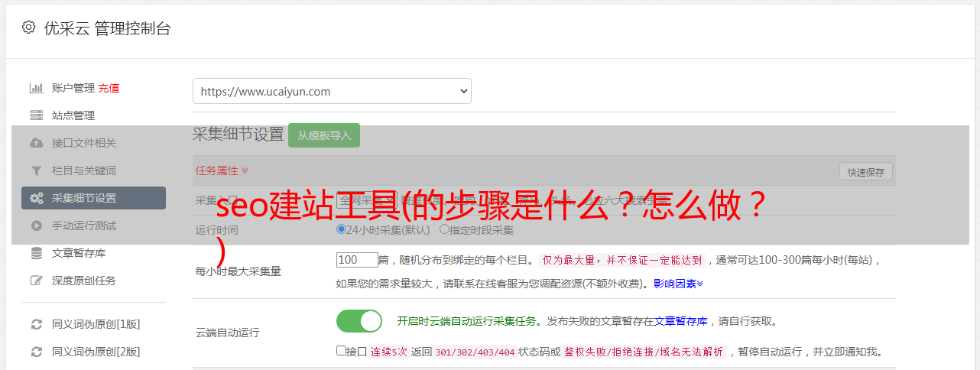
Task: Go to 文章暂存库 in sidebar
Action: coord(79,253)
